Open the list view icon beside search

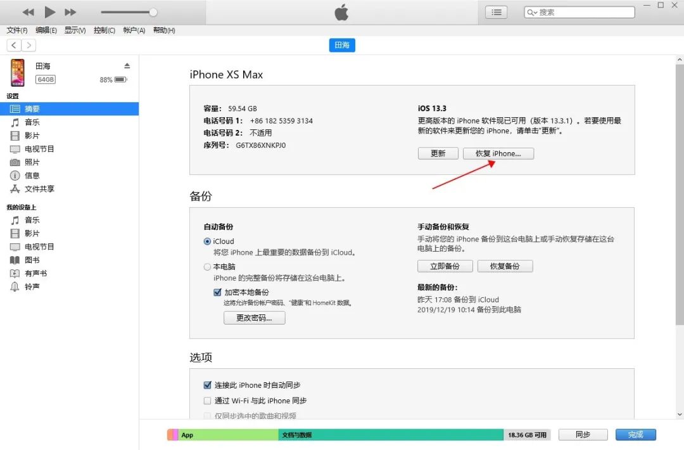497,12
